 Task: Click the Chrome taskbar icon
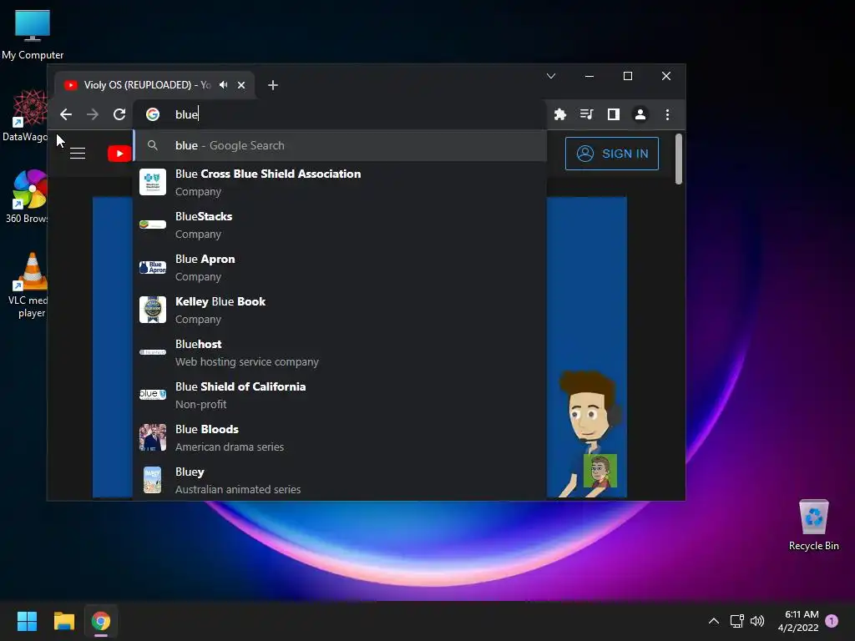tap(101, 621)
